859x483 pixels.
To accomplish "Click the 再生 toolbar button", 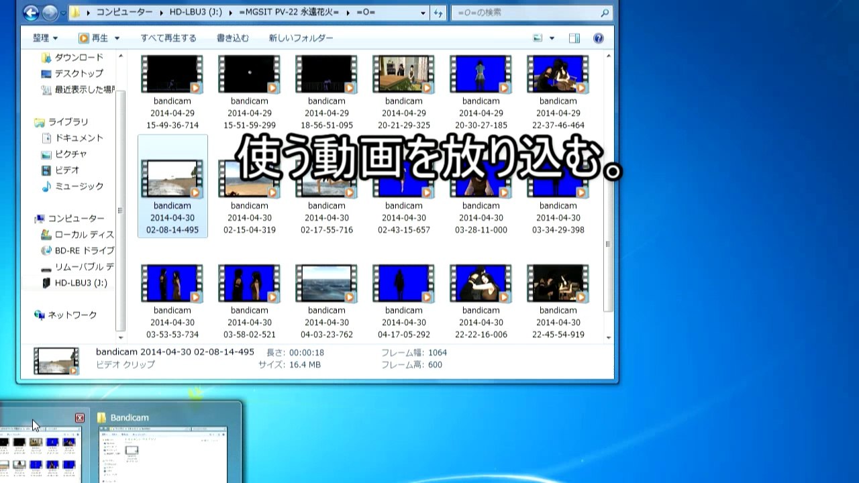I will (x=94, y=38).
